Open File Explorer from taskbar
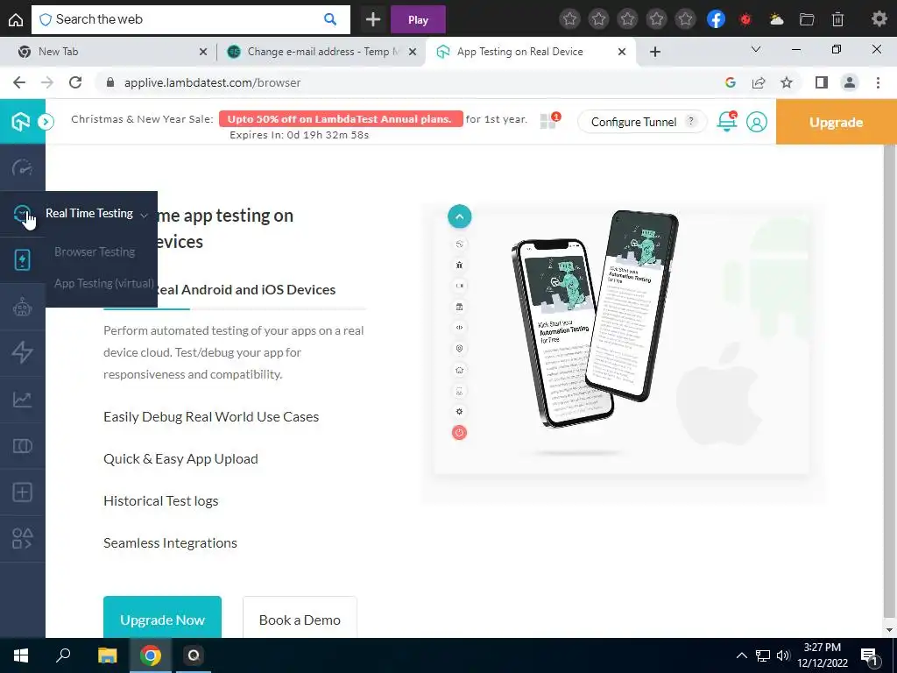 tap(107, 655)
